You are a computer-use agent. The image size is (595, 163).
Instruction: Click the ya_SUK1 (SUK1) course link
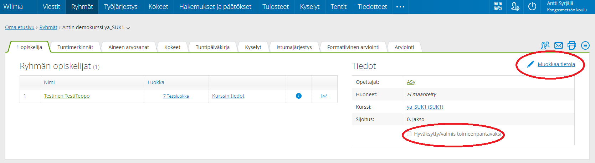click(x=425, y=107)
